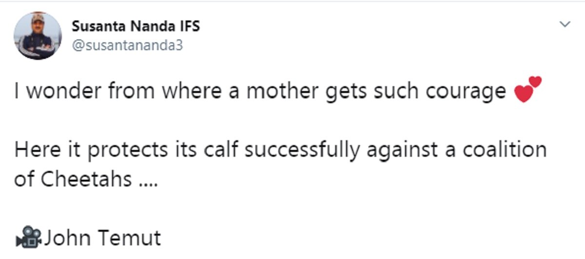Click the John Temut credit text
This screenshot has width=585, height=259.
click(102, 239)
